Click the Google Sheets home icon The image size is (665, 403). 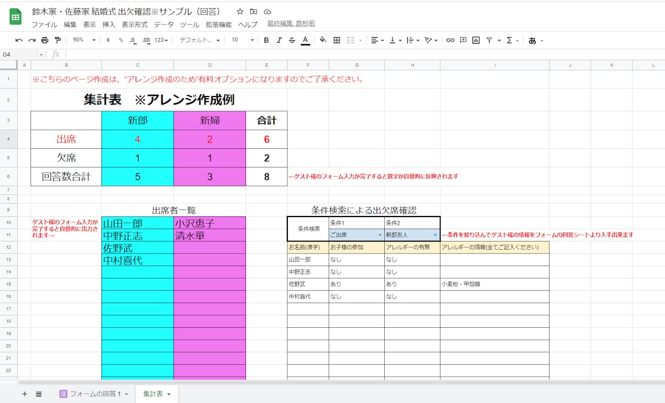[15, 17]
